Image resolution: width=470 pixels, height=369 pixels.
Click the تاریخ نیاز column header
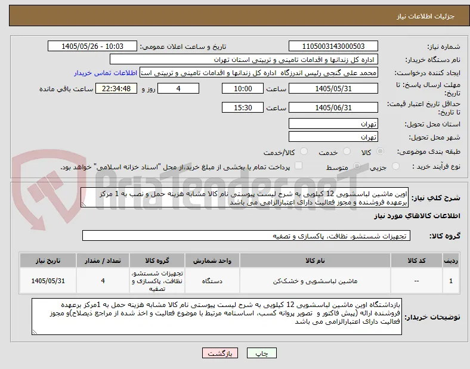(x=48, y=261)
